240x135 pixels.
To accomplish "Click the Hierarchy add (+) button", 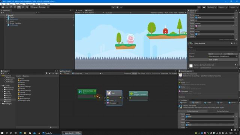I will click(2, 13).
